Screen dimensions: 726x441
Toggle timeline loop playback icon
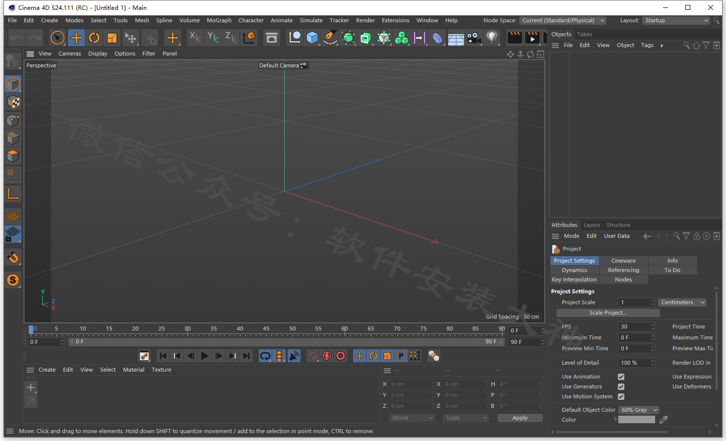[265, 356]
